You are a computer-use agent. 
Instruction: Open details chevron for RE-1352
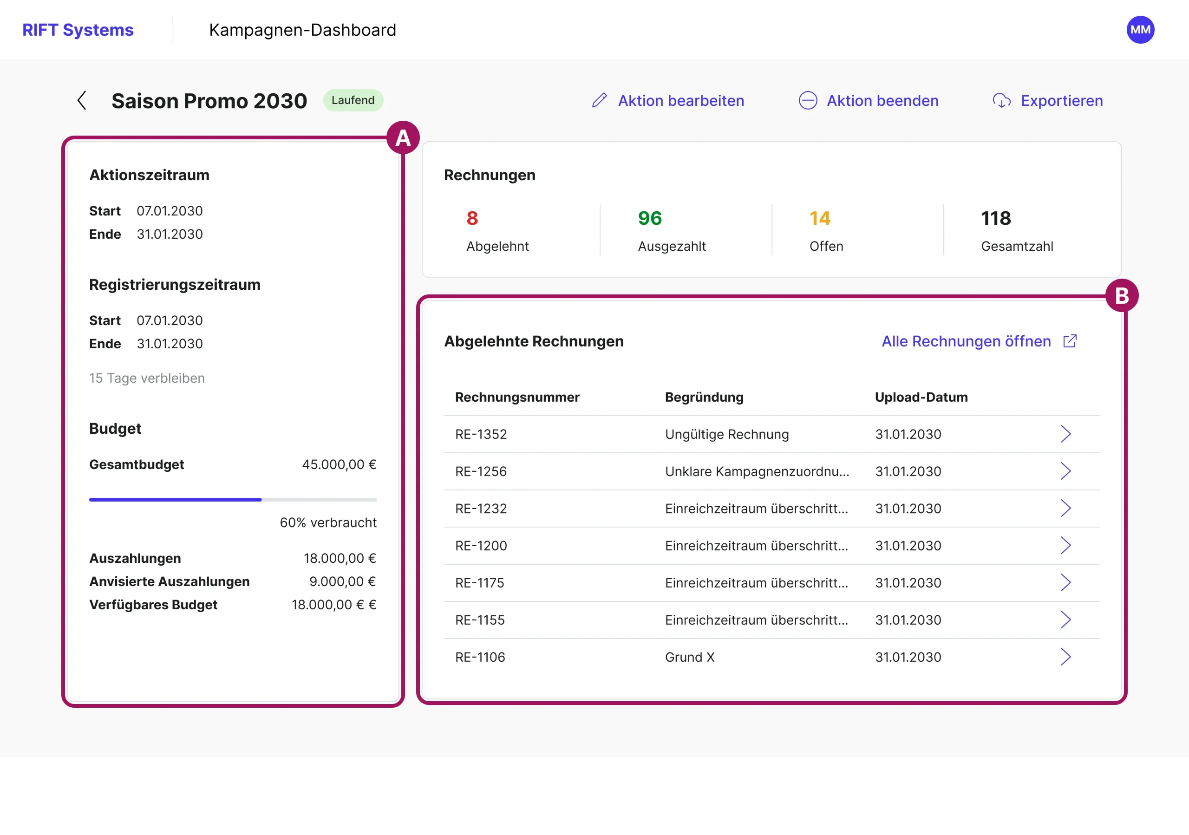(1065, 434)
